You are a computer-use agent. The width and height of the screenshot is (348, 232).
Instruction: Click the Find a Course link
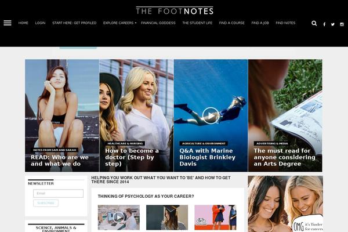click(x=231, y=23)
